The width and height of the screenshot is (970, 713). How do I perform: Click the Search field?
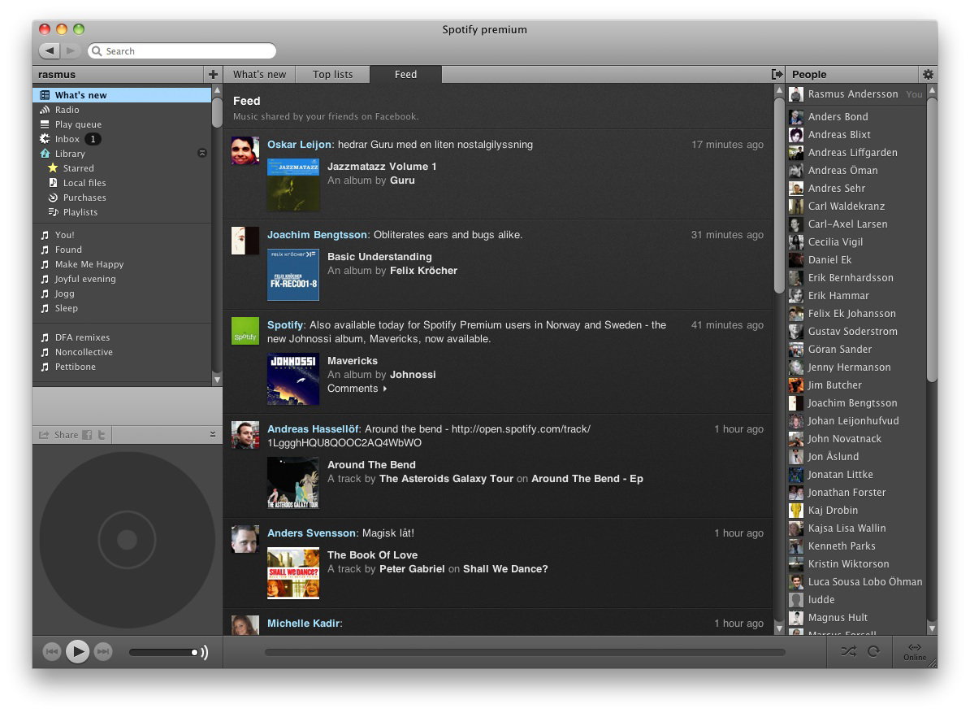click(182, 50)
